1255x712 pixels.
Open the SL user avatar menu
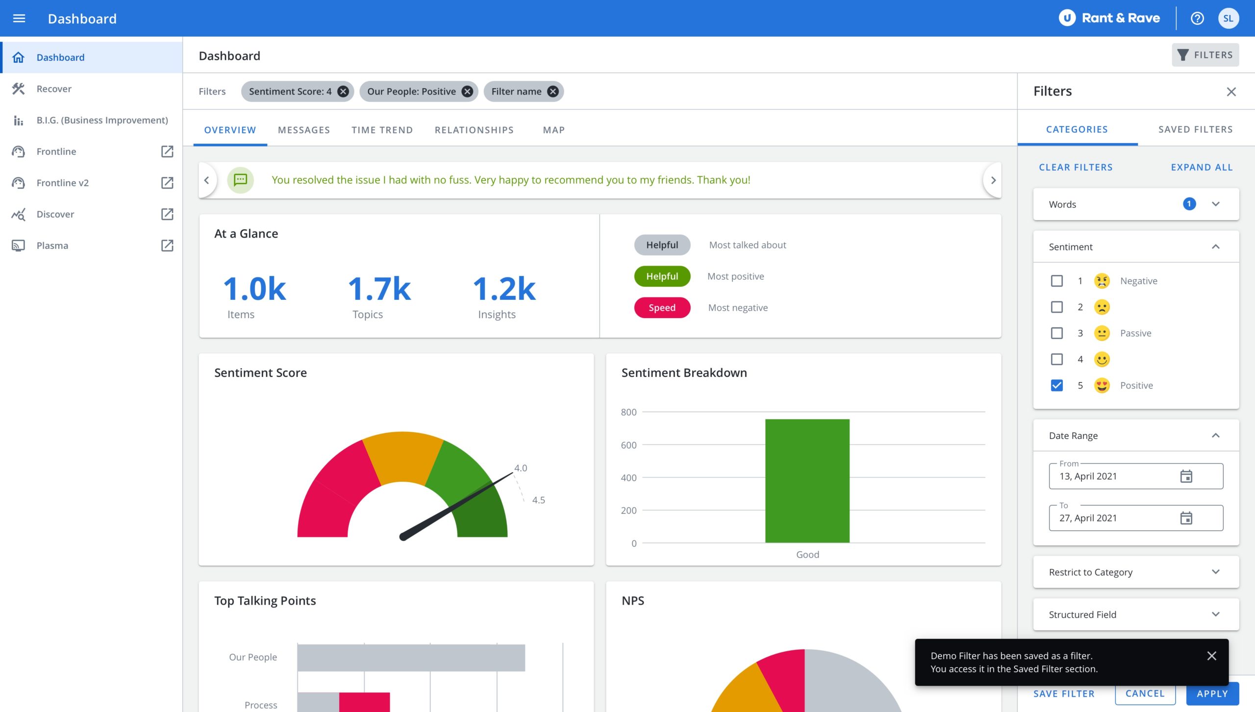[1228, 18]
